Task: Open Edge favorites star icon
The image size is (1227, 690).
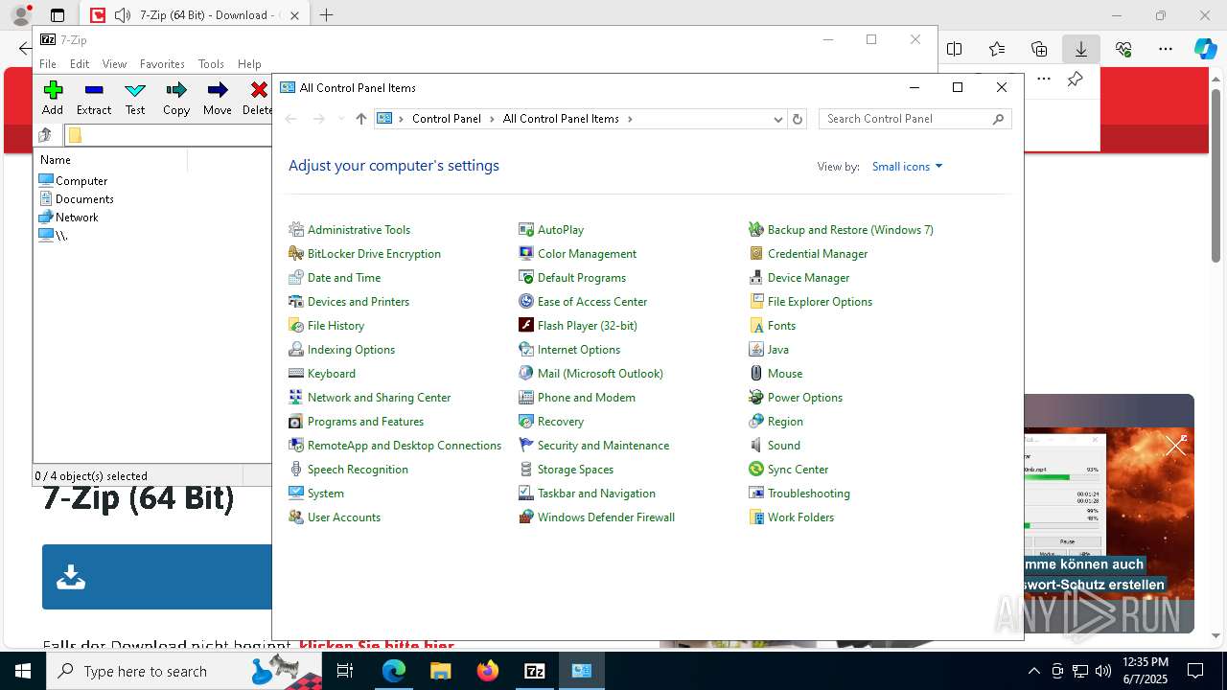Action: point(997,49)
